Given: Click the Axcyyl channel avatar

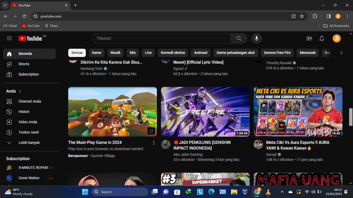Looking at the screenshot, I should click(258, 144).
